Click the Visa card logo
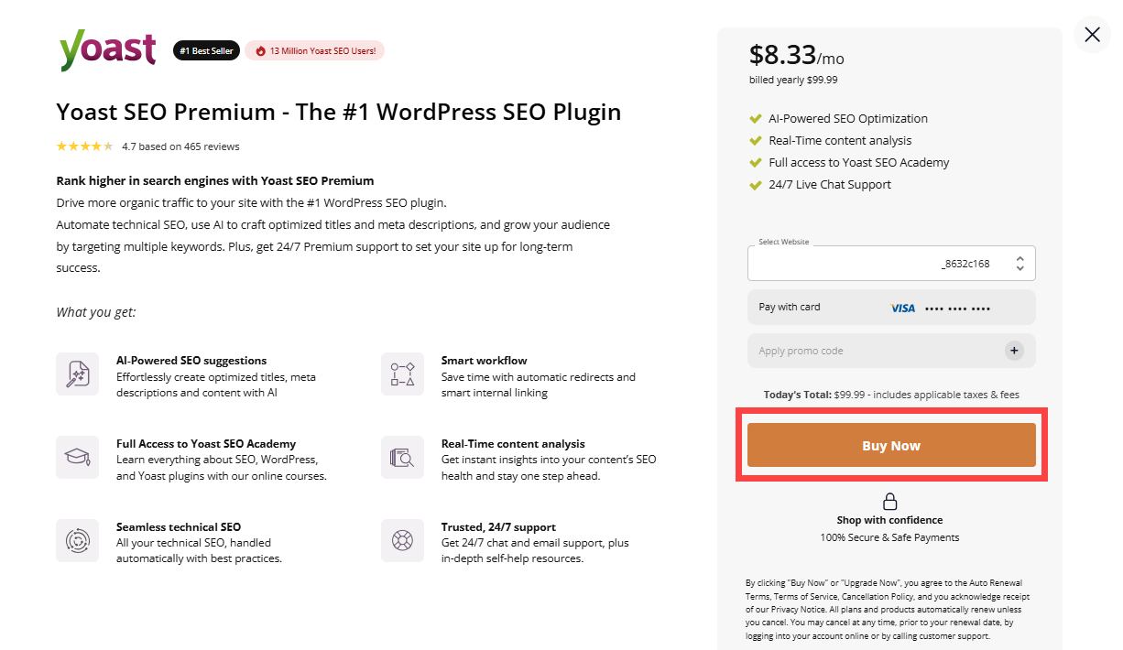 tap(902, 309)
